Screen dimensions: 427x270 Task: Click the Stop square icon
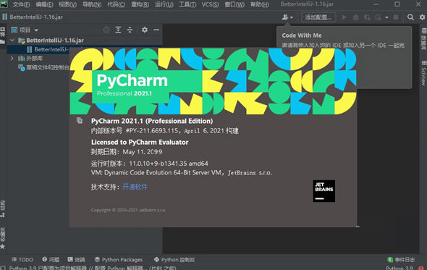coord(396,17)
